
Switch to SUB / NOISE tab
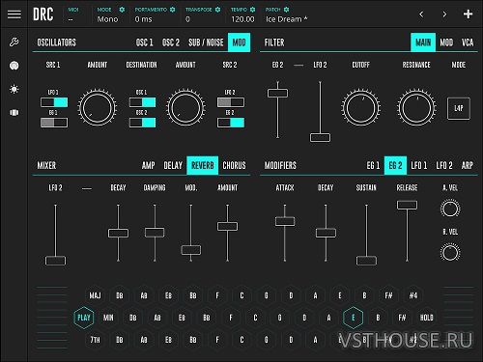(x=206, y=42)
